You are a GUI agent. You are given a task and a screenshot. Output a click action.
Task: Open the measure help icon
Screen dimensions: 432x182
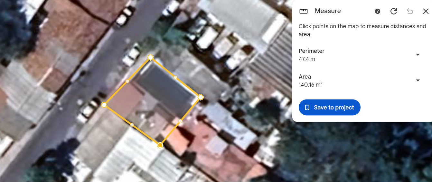pyautogui.click(x=378, y=11)
